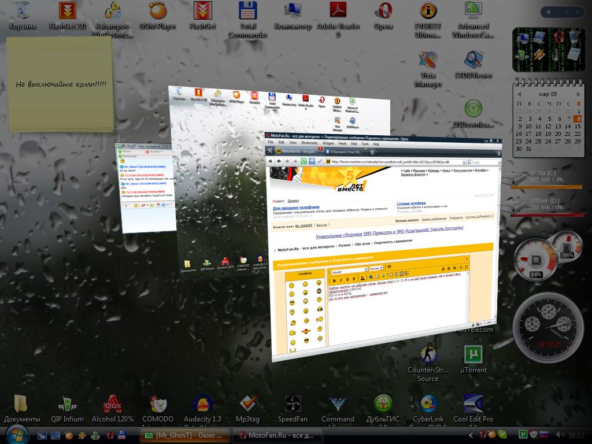Screen dimensions: 592x444
Task: Switch to the В Контакте tab in Opera
Action: tap(346, 152)
